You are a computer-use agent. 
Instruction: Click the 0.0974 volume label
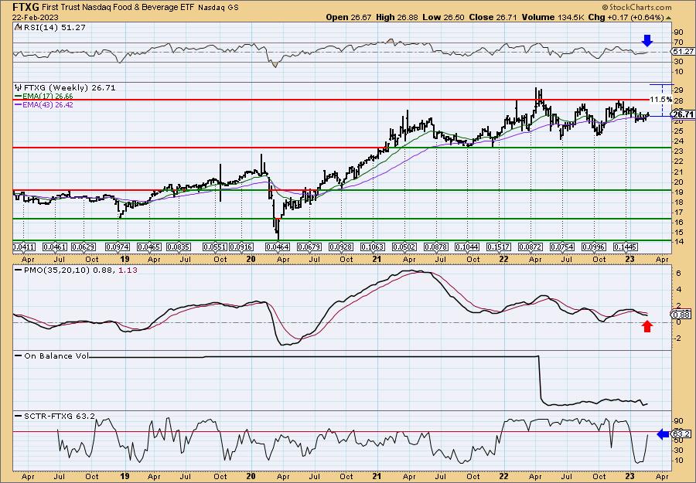[118, 247]
